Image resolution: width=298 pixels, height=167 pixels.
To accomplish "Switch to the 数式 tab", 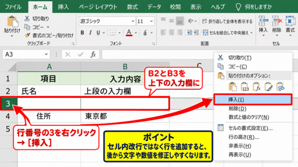I will coord(132,7).
